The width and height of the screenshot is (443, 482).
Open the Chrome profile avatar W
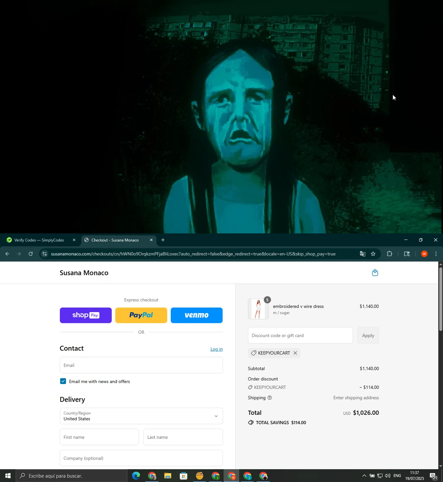(424, 254)
